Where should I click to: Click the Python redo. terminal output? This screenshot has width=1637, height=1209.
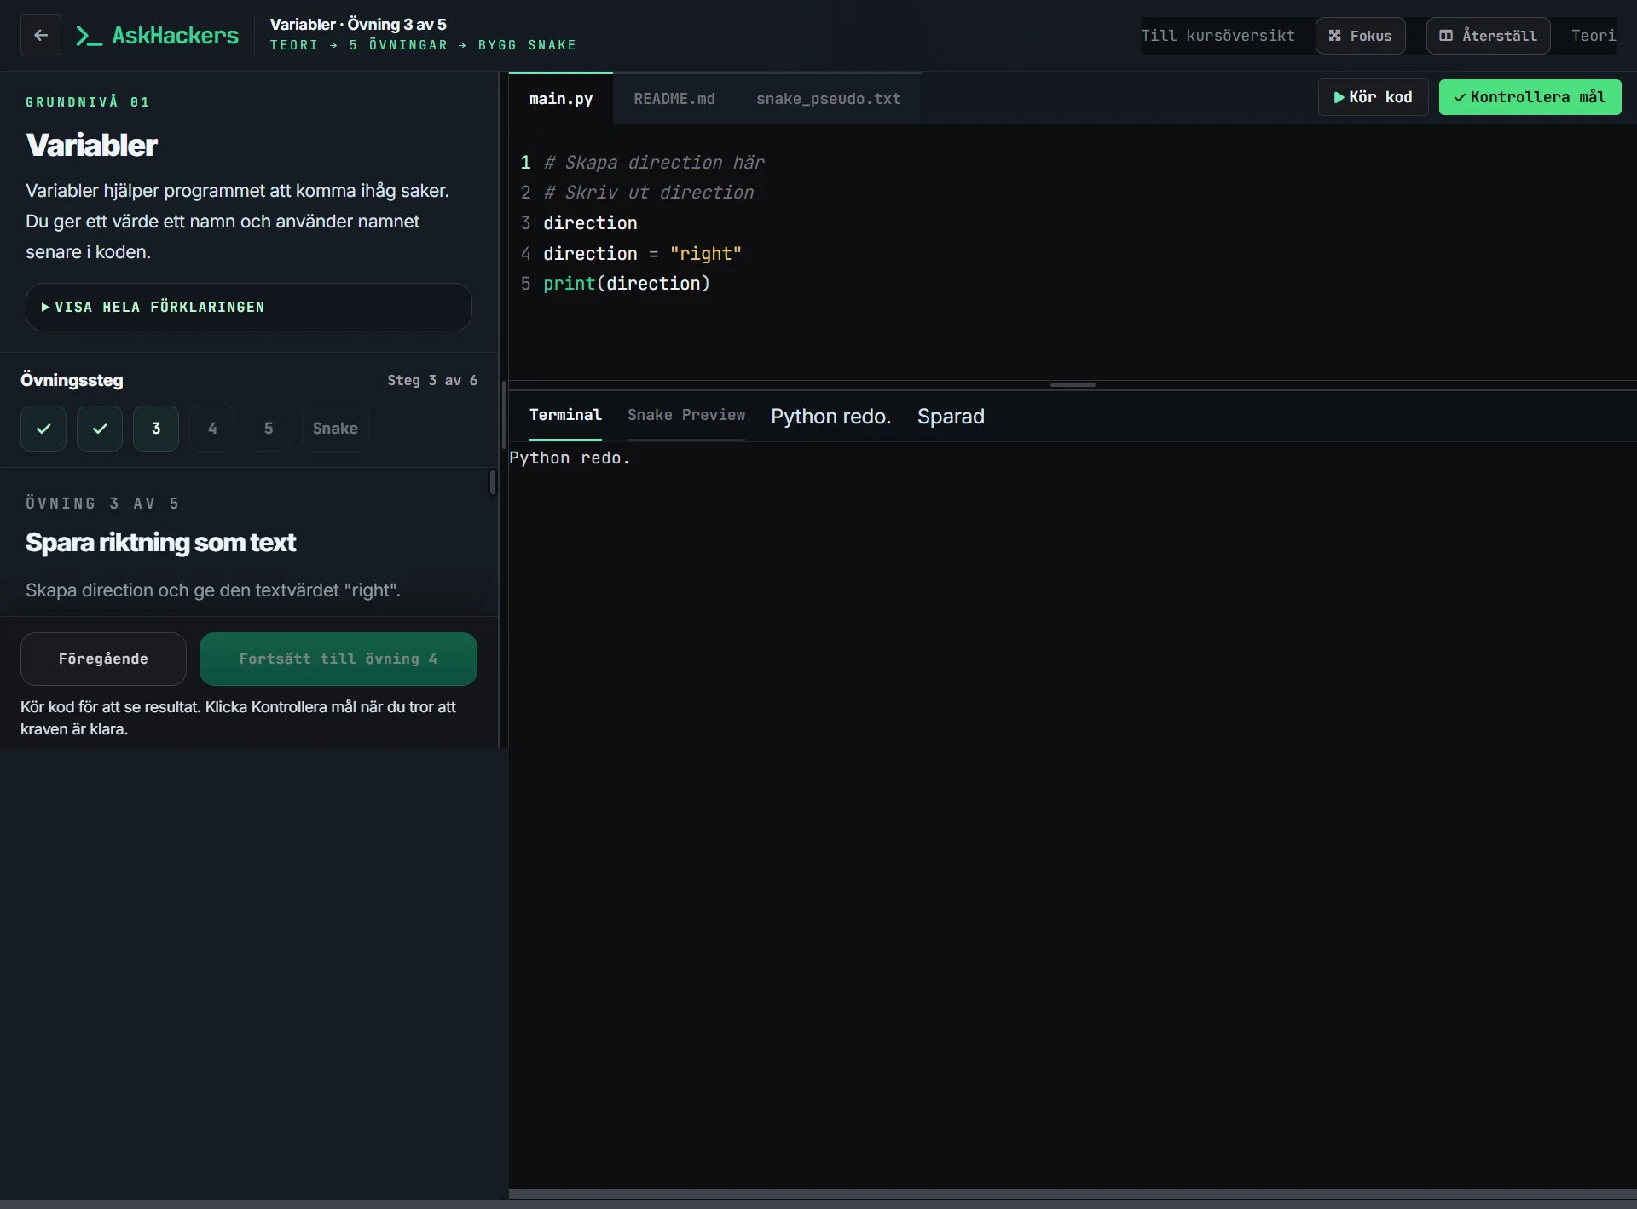tap(570, 458)
